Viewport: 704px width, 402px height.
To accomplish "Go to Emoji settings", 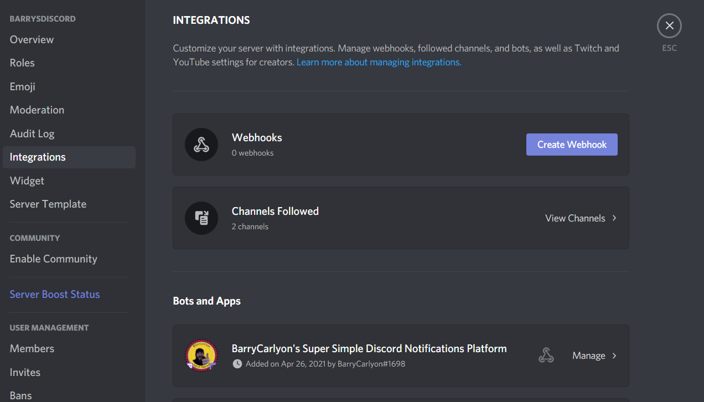I will point(69,86).
